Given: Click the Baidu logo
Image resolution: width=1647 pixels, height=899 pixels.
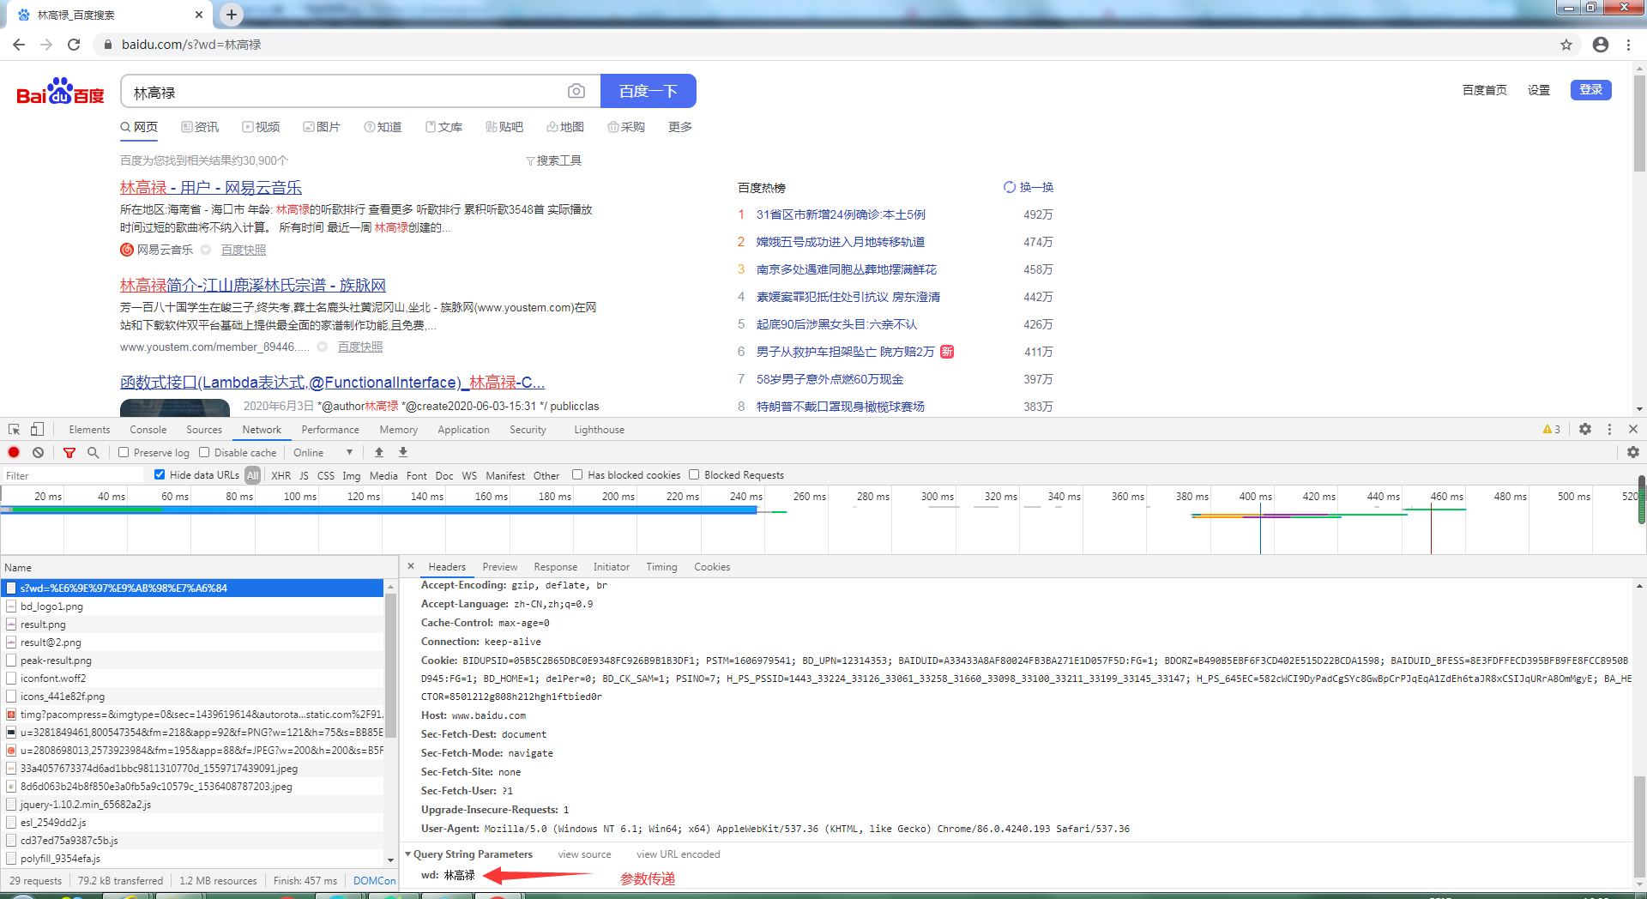Looking at the screenshot, I should point(60,91).
